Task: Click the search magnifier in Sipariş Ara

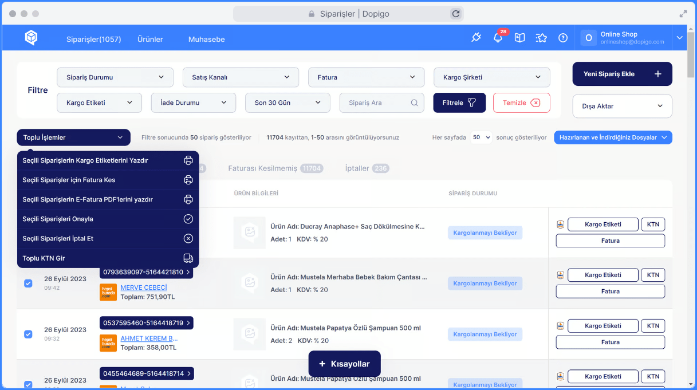Action: 415,103
